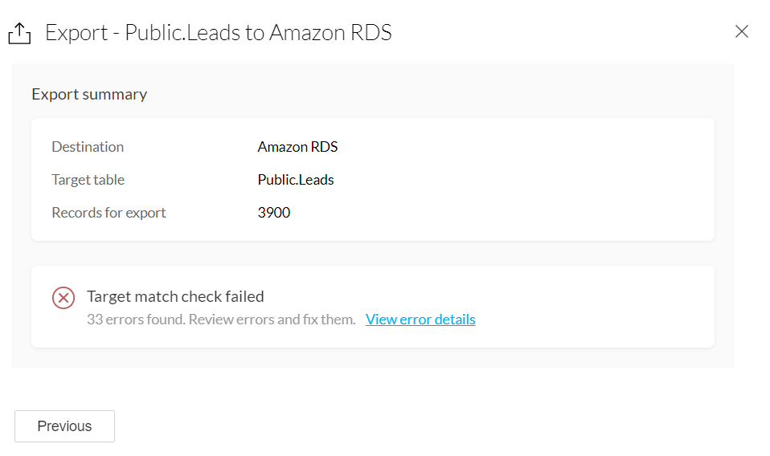This screenshot has height=456, width=770.
Task: Click the word Export in the dialog title
Action: [x=76, y=33]
